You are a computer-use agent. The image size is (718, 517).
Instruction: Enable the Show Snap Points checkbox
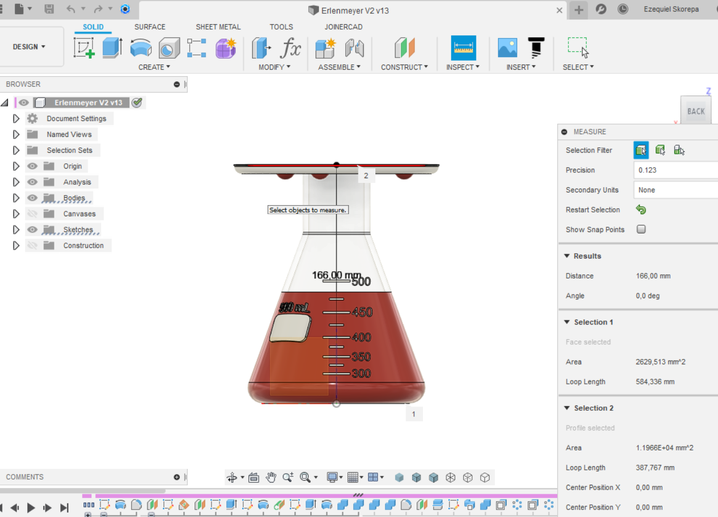coord(641,229)
